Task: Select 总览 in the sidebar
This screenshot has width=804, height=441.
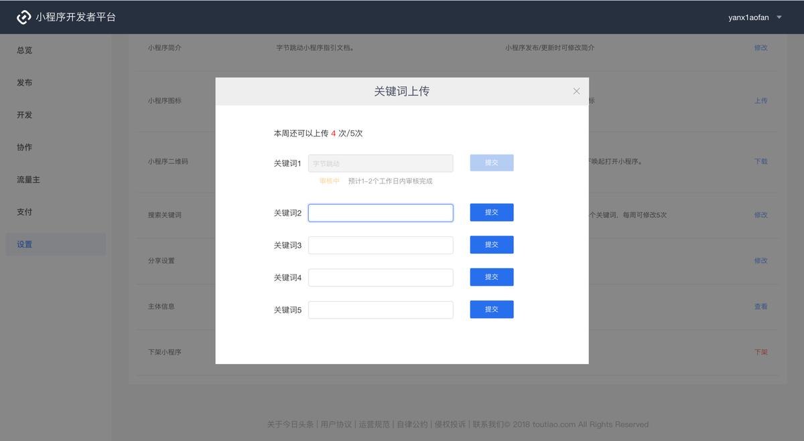Action: [x=23, y=50]
